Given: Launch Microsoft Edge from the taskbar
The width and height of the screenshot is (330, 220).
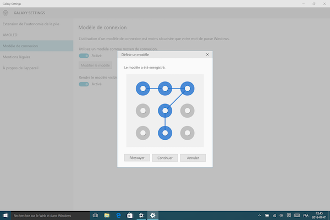Looking at the screenshot, I should click(118, 216).
